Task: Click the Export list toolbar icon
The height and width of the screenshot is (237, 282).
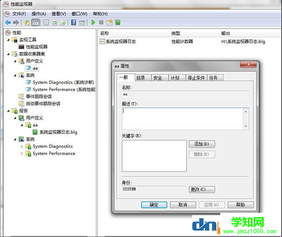Action: click(63, 23)
